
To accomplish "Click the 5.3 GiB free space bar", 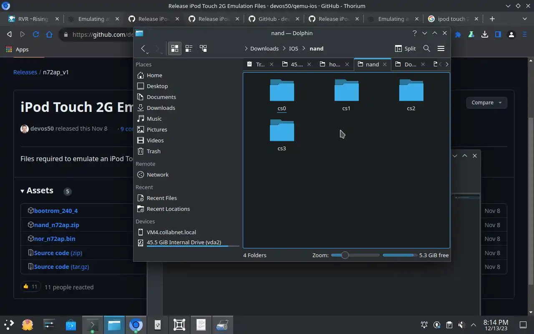I will [400, 255].
